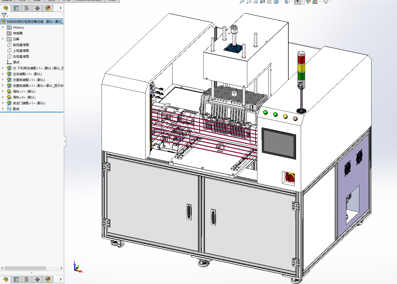This screenshot has height=284, width=397.
Task: Click Zoom to Area icon
Action: 249,2
